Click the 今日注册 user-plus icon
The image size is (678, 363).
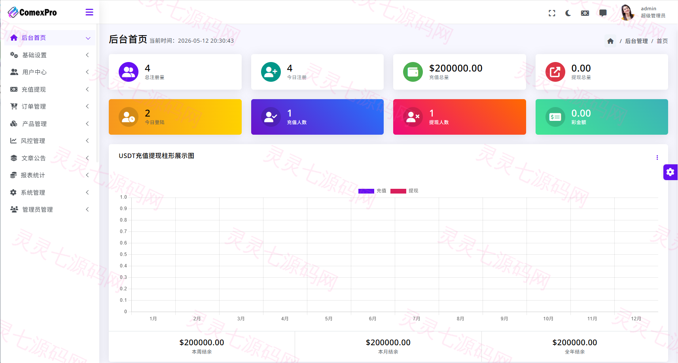[x=271, y=72]
